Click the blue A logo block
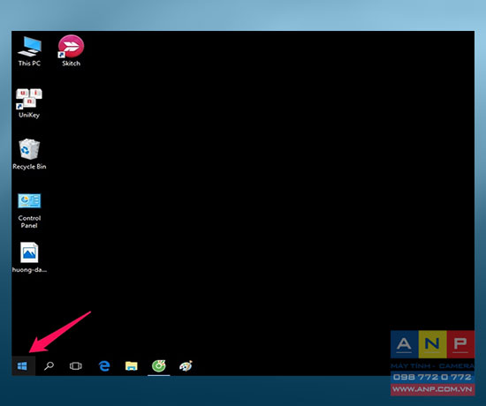The width and height of the screenshot is (486, 406). 404,344
